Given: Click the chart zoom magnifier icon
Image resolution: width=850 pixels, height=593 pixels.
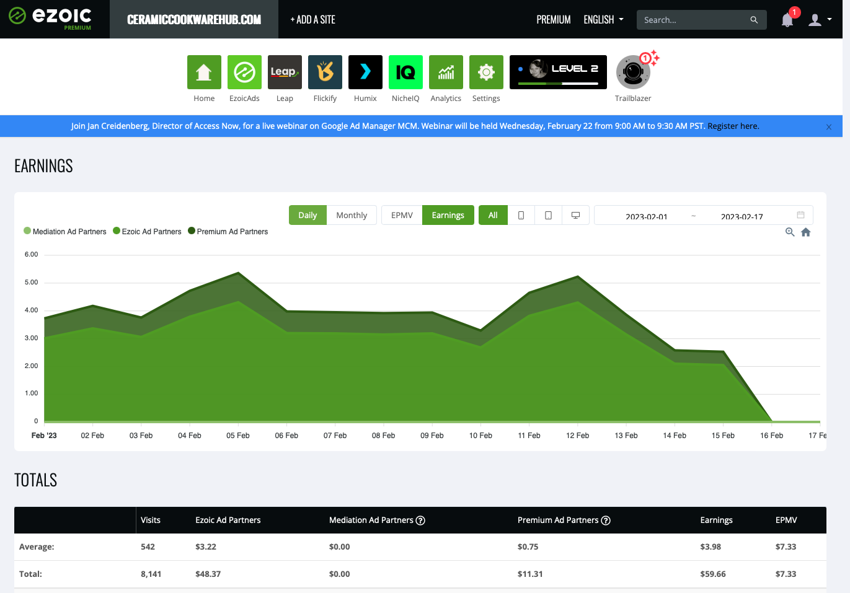Looking at the screenshot, I should [790, 232].
